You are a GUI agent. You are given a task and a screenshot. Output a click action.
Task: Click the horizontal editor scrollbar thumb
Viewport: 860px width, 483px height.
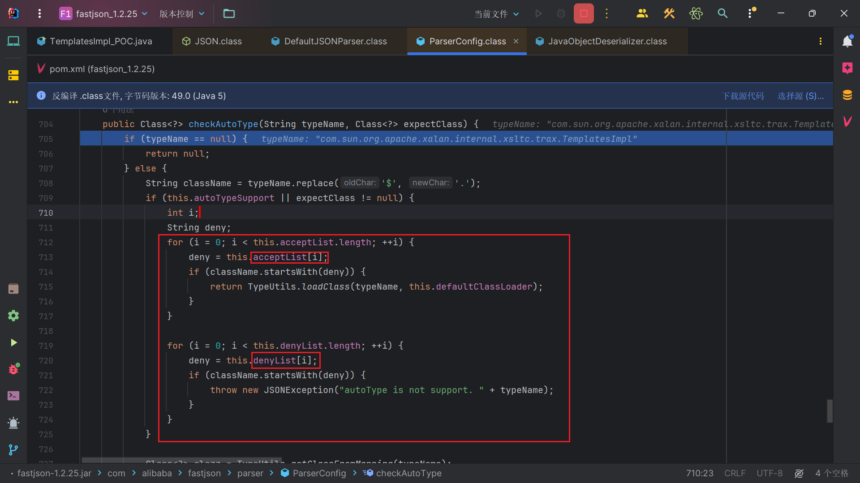(183, 460)
